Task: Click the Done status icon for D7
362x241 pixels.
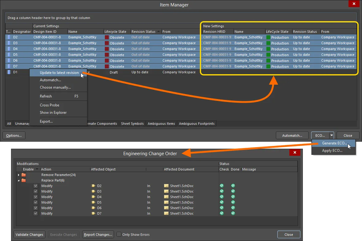Action: (x=233, y=213)
